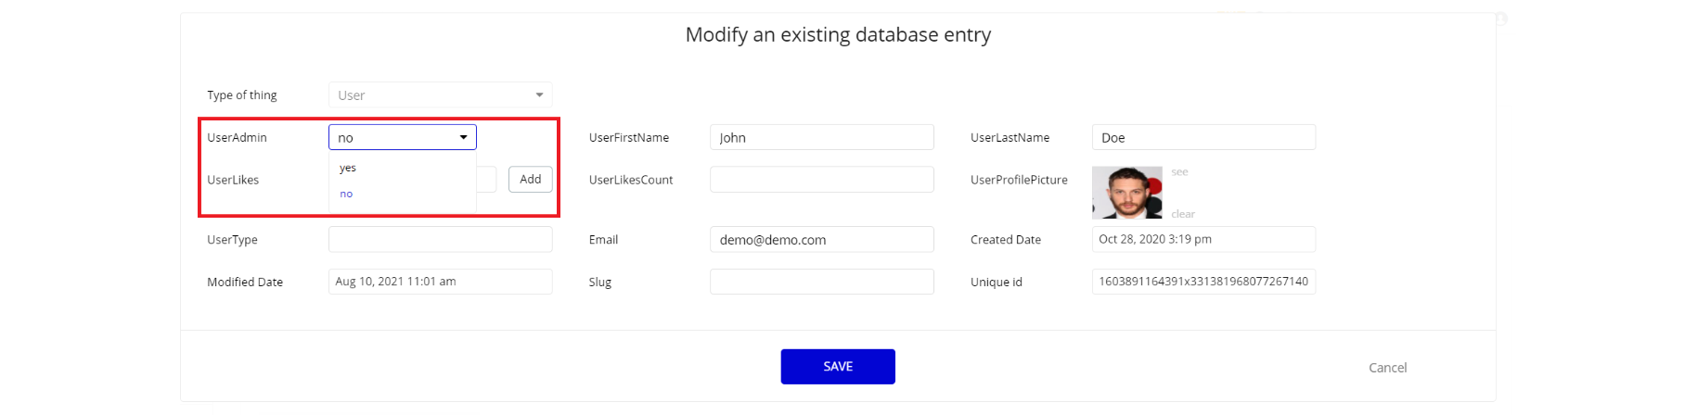Open the Created Date field
Viewport: 1698px width, 415px height.
[x=1203, y=239]
